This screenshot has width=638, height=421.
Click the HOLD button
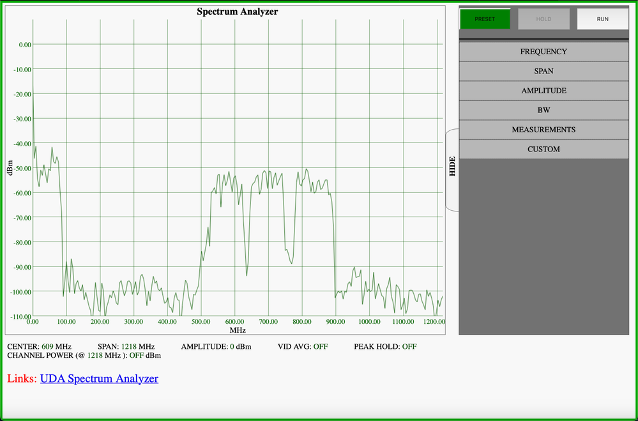tap(543, 19)
